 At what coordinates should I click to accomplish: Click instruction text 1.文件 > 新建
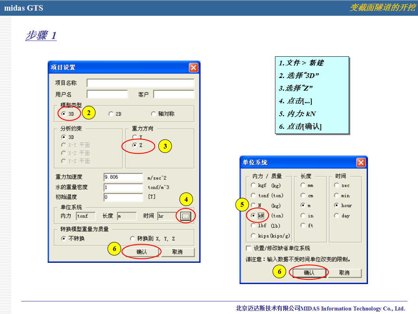(301, 63)
